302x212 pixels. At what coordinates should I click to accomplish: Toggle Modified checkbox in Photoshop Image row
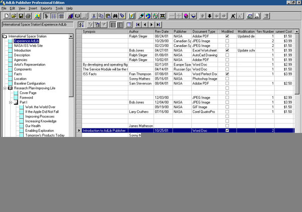click(228, 79)
